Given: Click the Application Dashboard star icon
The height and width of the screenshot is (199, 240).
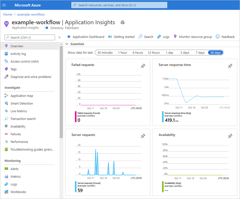Looking at the screenshot, I should 69,36.
